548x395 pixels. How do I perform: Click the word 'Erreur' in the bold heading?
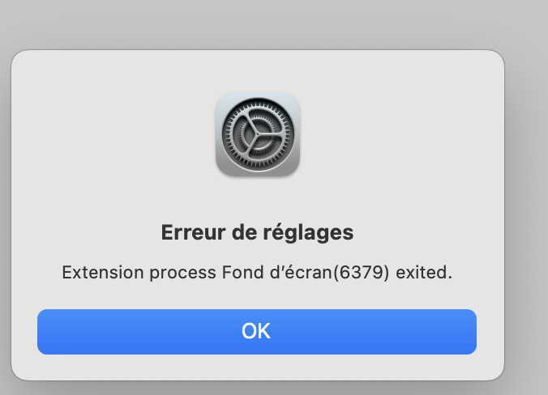193,232
